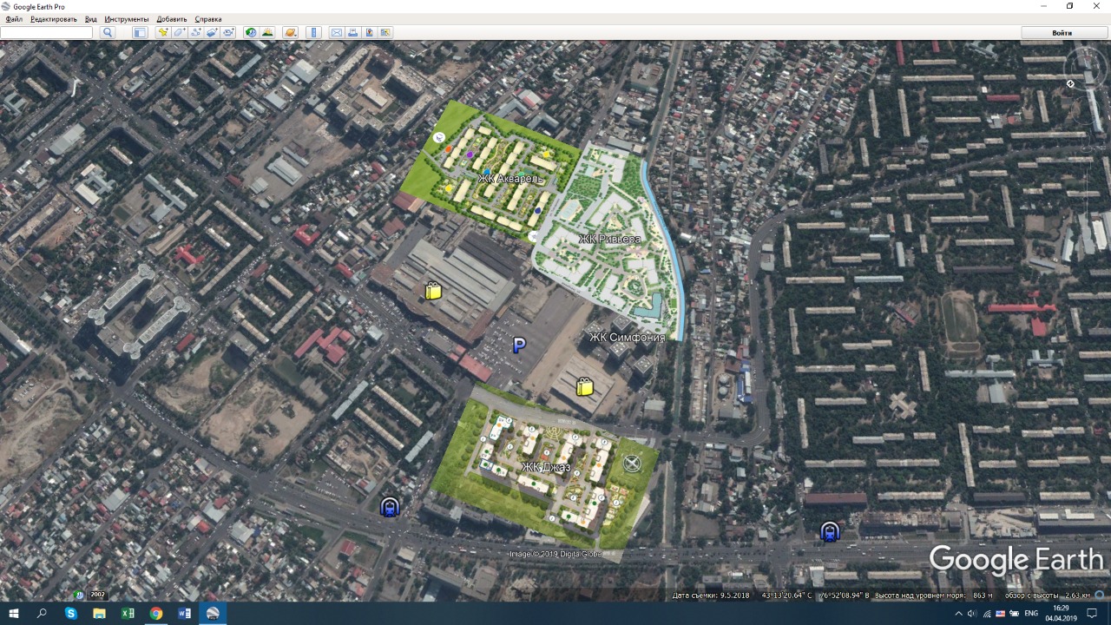Toggle the sunlight icon in toolbar
The width and height of the screenshot is (1111, 625).
[x=267, y=32]
